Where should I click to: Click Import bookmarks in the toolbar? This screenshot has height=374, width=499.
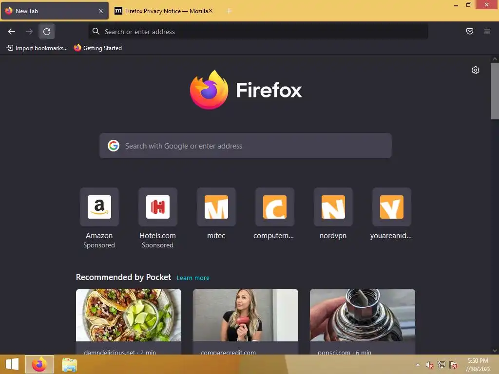(37, 48)
